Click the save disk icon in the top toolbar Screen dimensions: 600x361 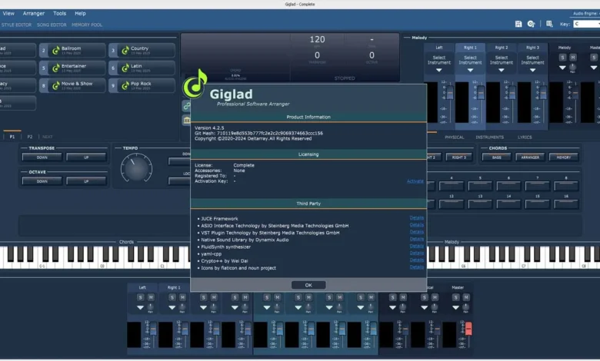click(518, 24)
